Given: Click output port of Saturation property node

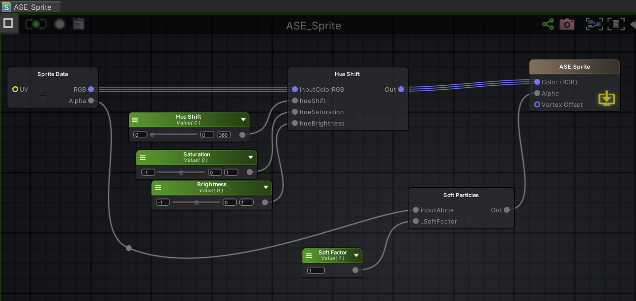Looking at the screenshot, I should pyautogui.click(x=250, y=172).
